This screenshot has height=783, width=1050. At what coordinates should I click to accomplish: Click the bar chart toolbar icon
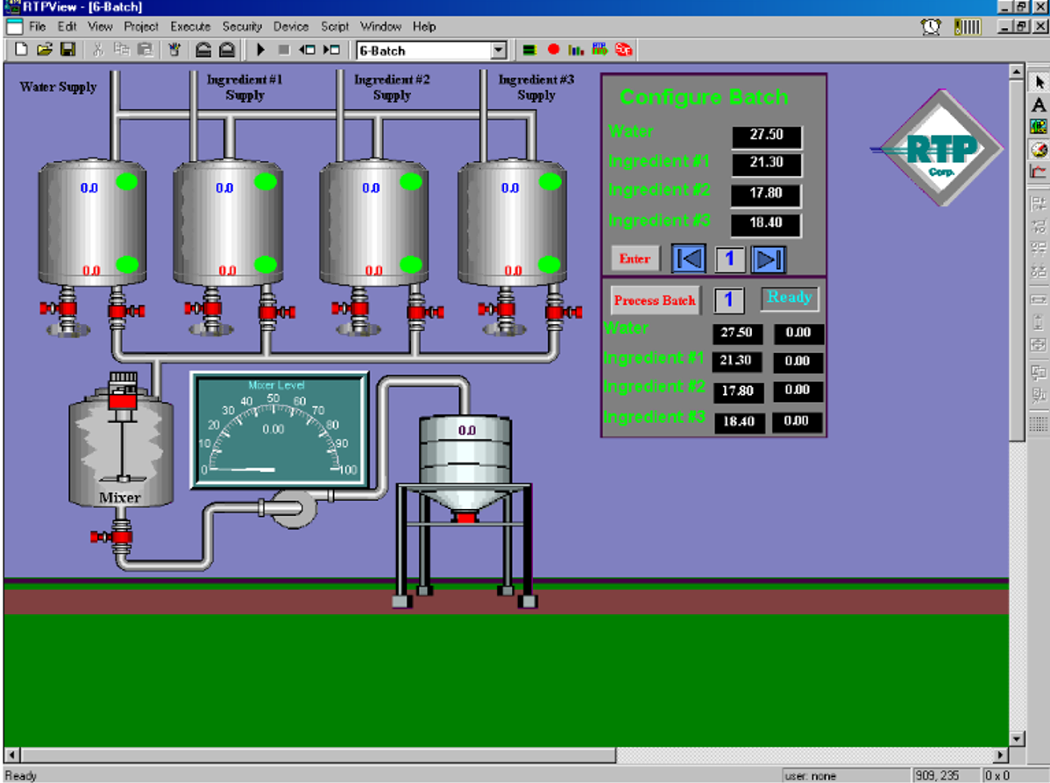(x=576, y=50)
